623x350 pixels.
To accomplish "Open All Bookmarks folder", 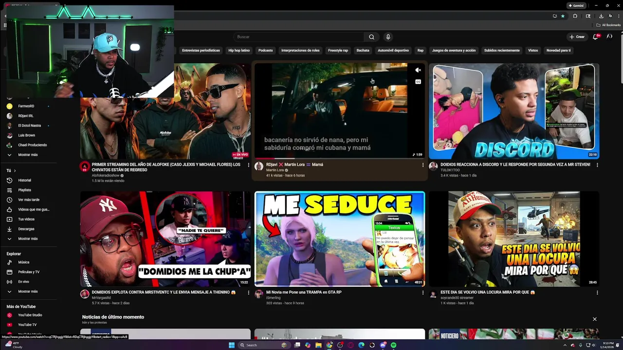I will pos(608,25).
